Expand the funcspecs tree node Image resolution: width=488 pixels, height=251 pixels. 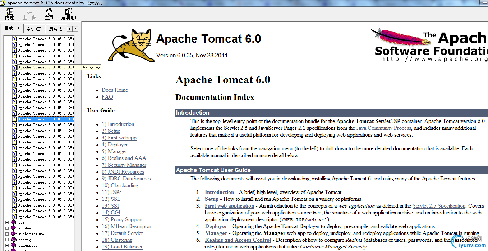(7, 246)
